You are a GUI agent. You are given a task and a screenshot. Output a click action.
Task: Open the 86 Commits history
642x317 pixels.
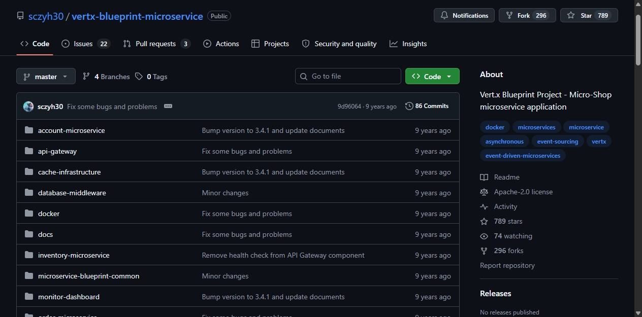pyautogui.click(x=427, y=106)
